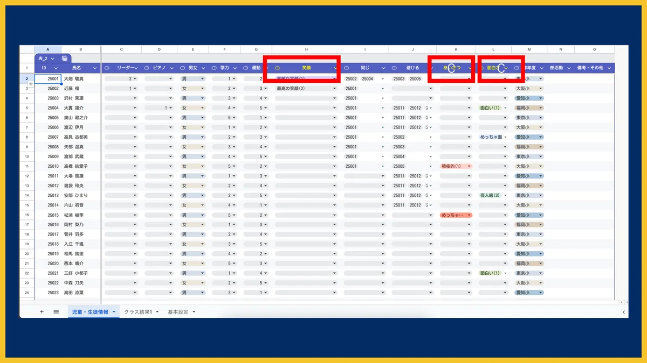
Task: Open the 基本設定 tab menu arrow
Action: (193, 312)
